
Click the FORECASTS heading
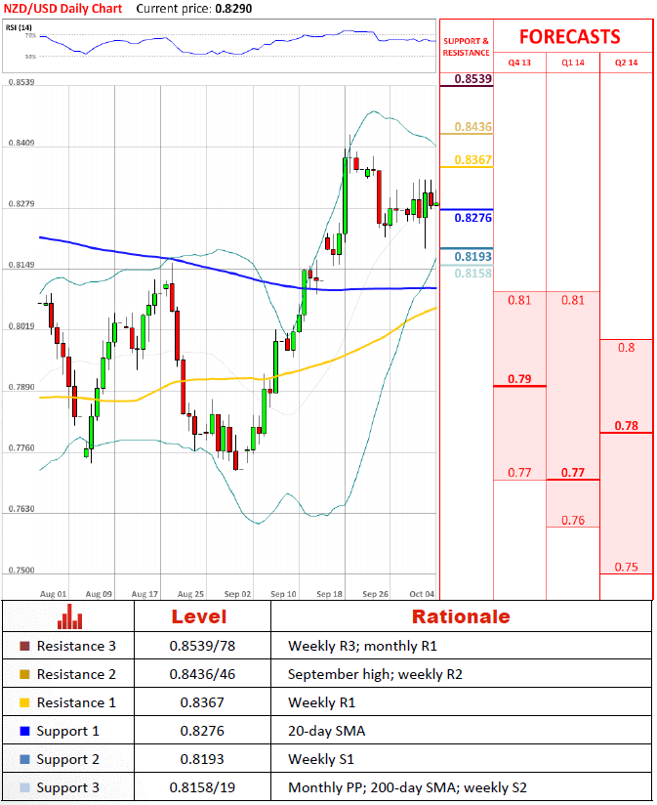[569, 37]
